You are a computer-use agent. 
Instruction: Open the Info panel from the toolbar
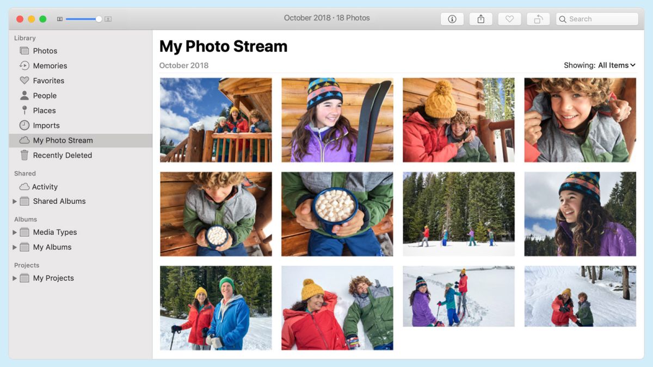452,18
